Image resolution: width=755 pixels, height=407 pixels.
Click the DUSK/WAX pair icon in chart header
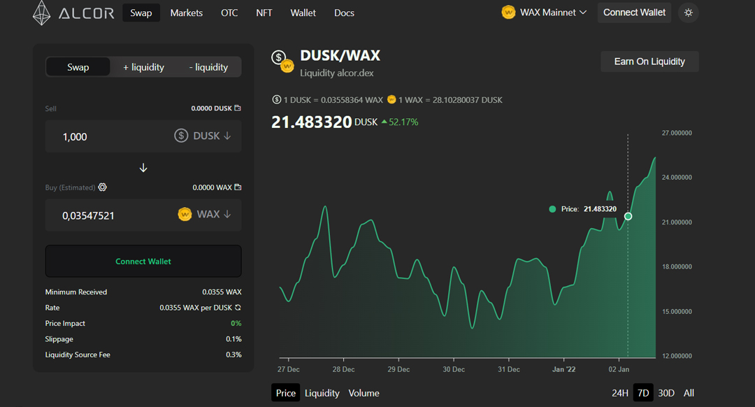[282, 61]
